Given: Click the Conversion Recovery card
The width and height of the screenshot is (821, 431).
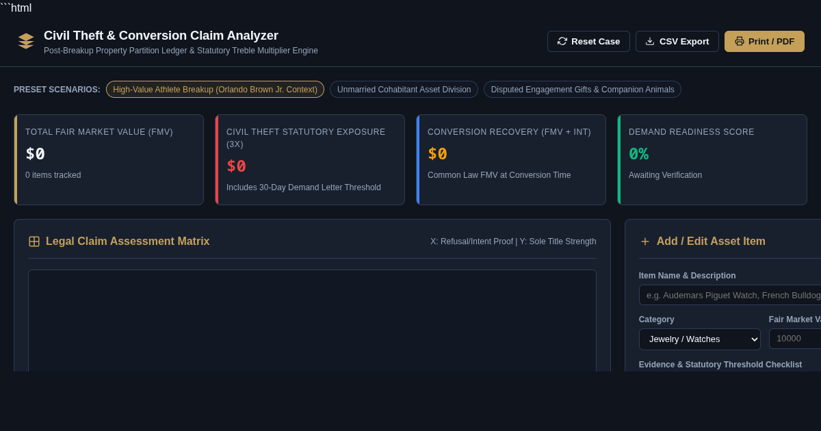Looking at the screenshot, I should (511, 159).
